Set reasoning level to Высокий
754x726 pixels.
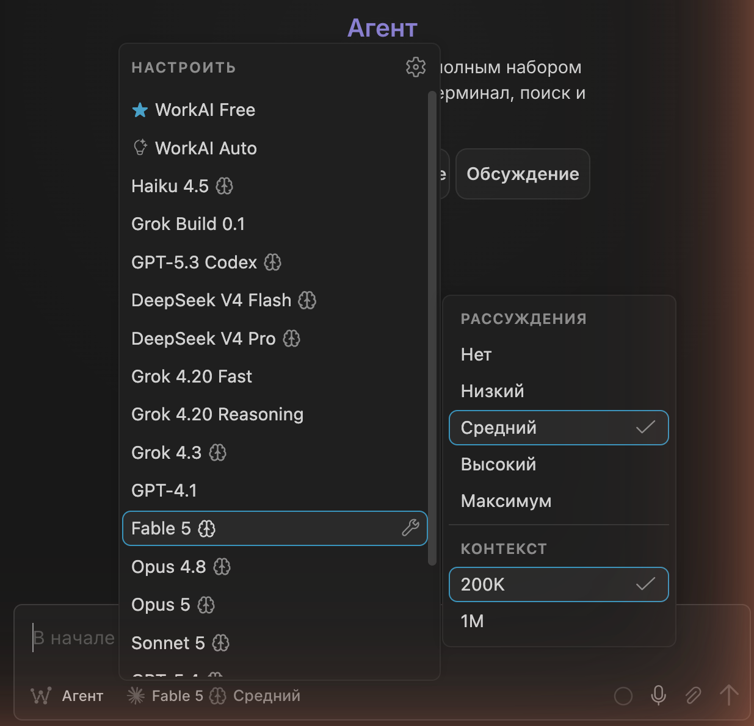tap(559, 464)
